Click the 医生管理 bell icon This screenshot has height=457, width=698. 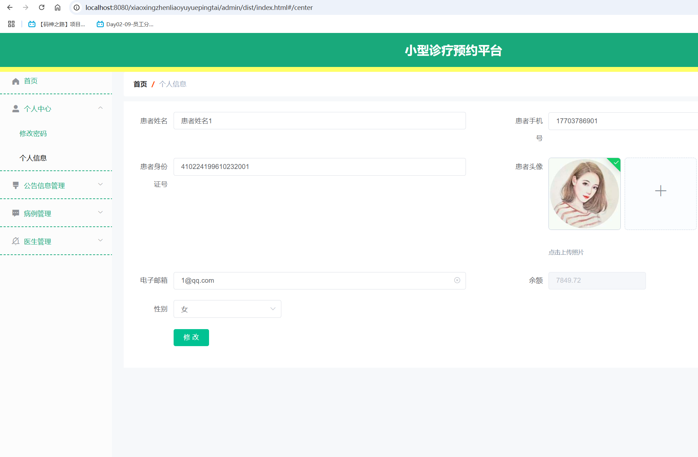coord(16,241)
